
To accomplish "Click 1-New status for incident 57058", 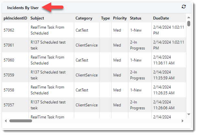I will point(136,90).
